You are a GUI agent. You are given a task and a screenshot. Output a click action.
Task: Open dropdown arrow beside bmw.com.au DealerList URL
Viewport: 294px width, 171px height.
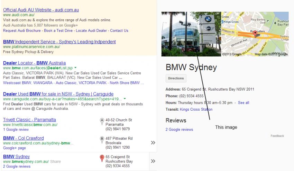[75, 68]
